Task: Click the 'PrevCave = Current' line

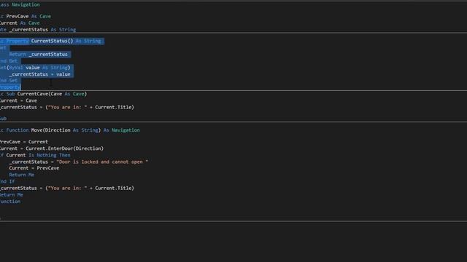Action: [24, 142]
